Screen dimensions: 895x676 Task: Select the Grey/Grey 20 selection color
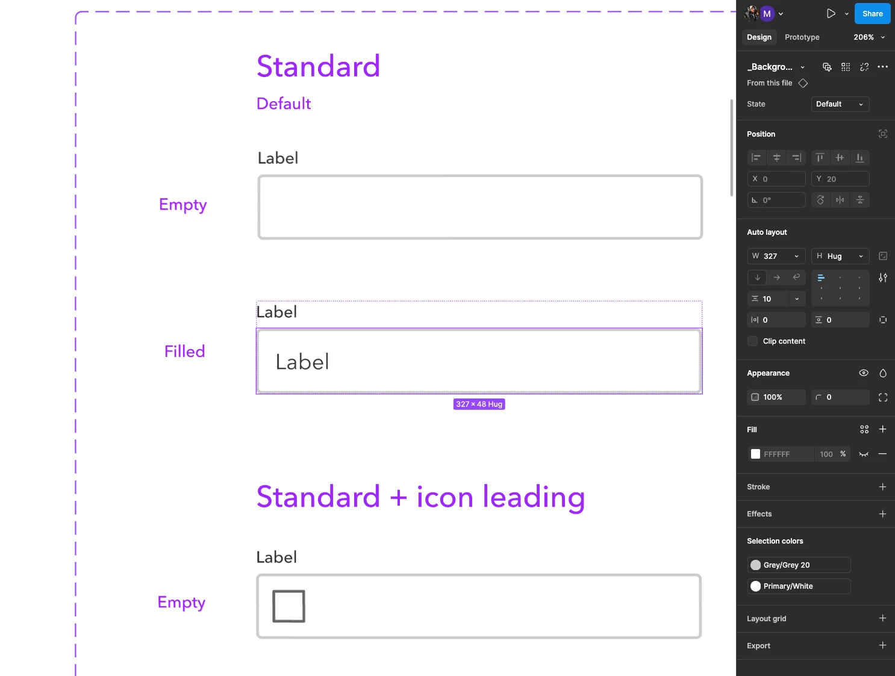pyautogui.click(x=799, y=565)
